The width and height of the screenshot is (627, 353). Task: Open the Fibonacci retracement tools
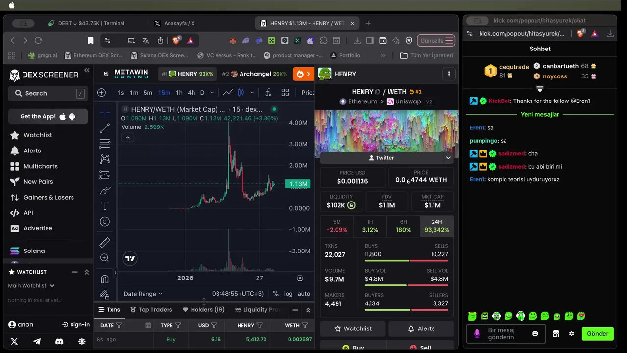[x=105, y=144]
